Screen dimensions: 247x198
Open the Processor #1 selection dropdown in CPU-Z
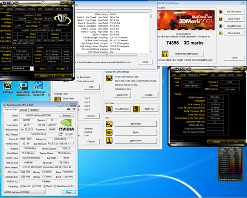pyautogui.click(x=23, y=69)
